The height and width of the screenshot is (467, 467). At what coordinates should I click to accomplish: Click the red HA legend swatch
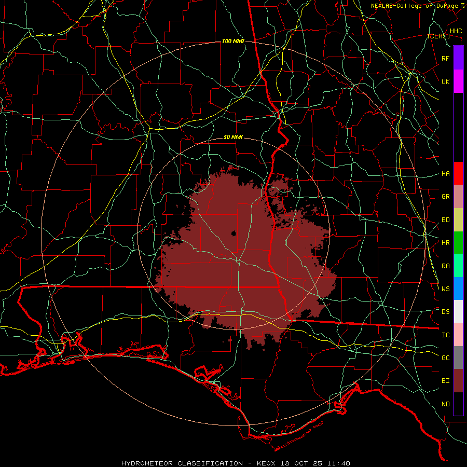[458, 173]
